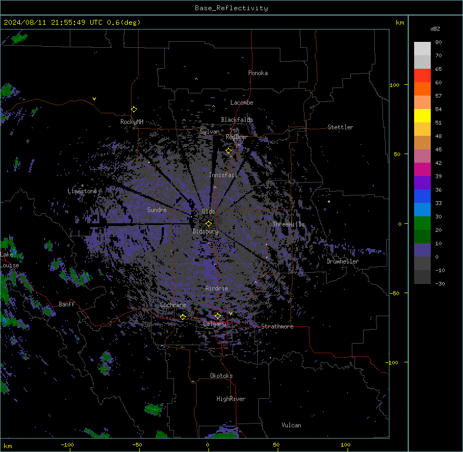Click the yellow diamond marker above RockyMH

(x=134, y=110)
